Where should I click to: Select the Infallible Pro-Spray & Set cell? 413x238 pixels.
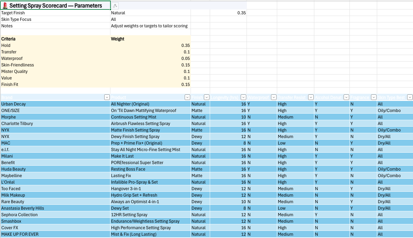pyautogui.click(x=150, y=182)
